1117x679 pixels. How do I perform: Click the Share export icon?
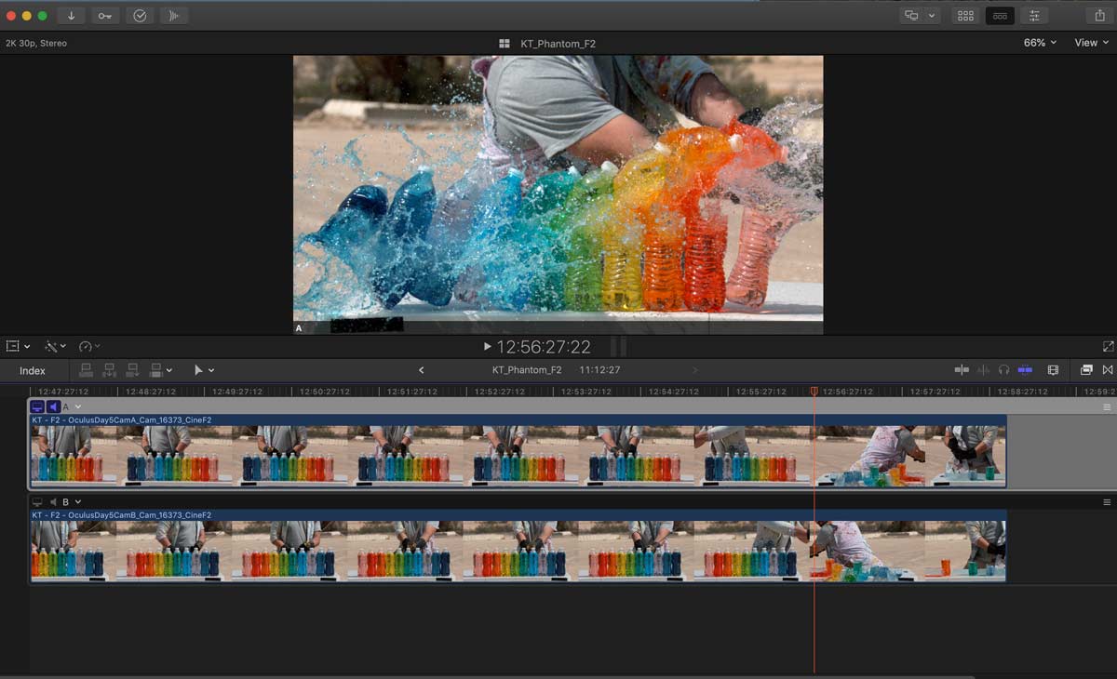[x=1100, y=16]
